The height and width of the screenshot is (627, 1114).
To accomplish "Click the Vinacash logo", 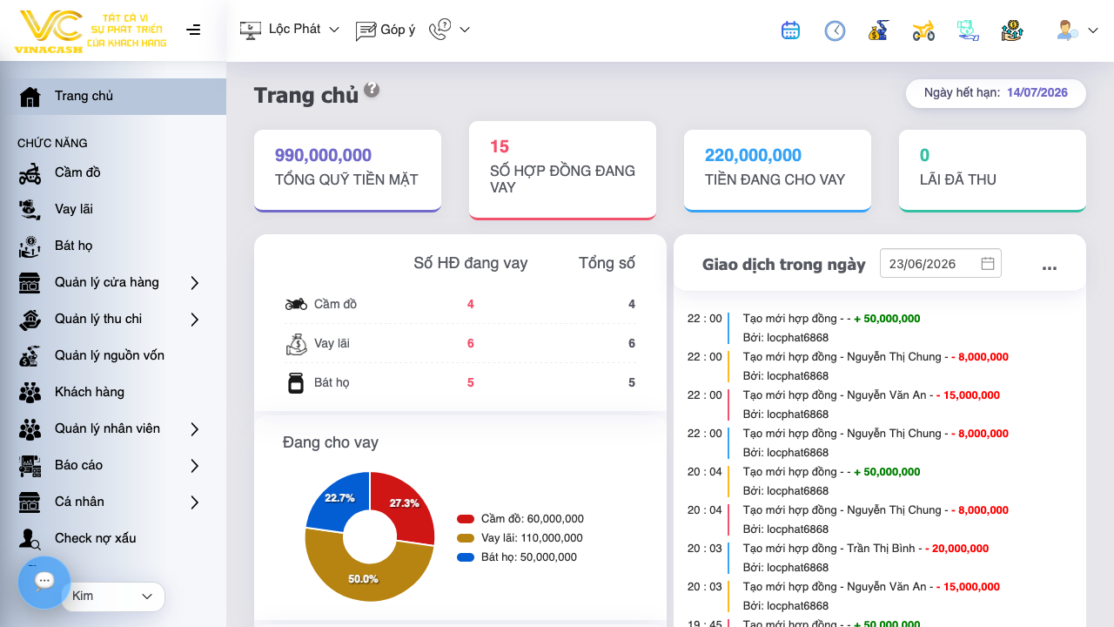I will [x=91, y=30].
